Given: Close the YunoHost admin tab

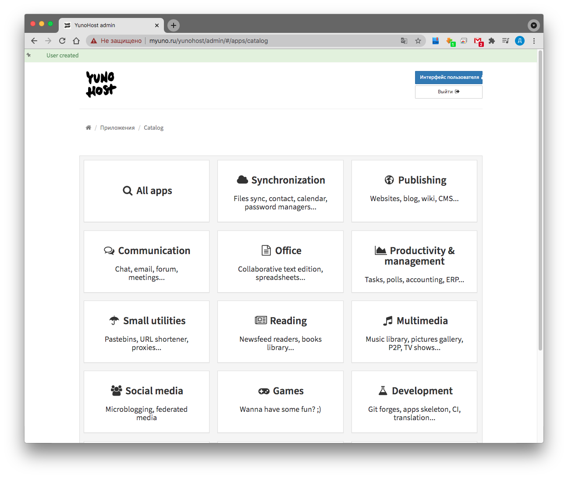Looking at the screenshot, I should [157, 25].
